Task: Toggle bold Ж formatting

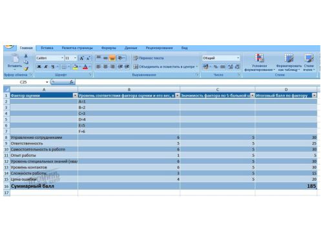Action: [39, 66]
